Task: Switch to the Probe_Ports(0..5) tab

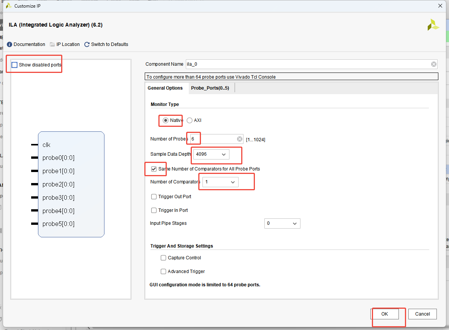Action: point(210,88)
